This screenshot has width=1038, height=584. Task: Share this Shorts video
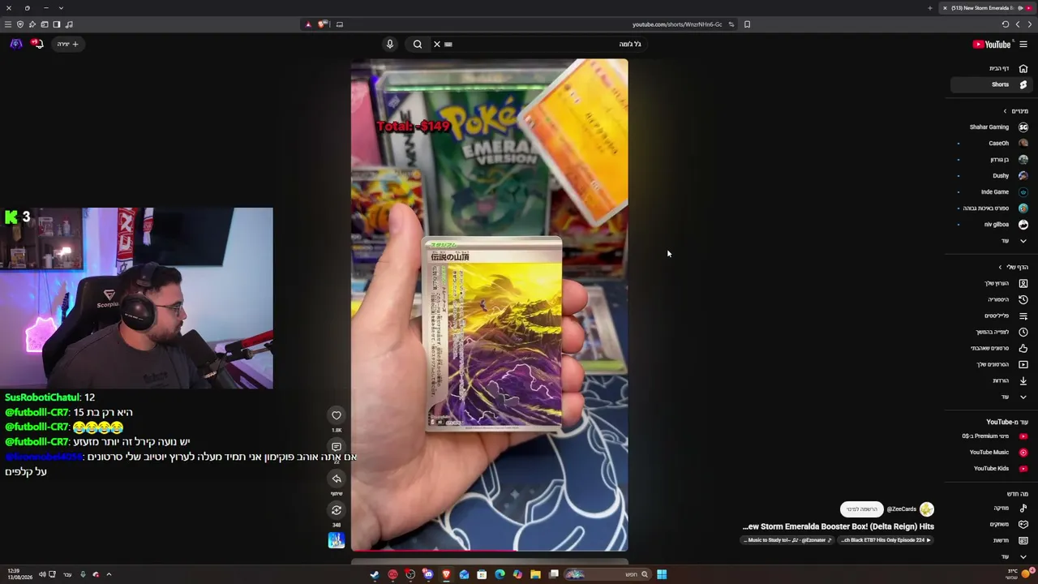tap(337, 479)
